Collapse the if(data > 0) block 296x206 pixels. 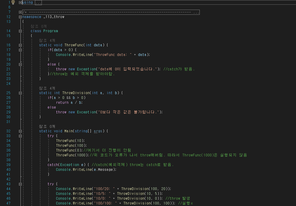point(20,50)
